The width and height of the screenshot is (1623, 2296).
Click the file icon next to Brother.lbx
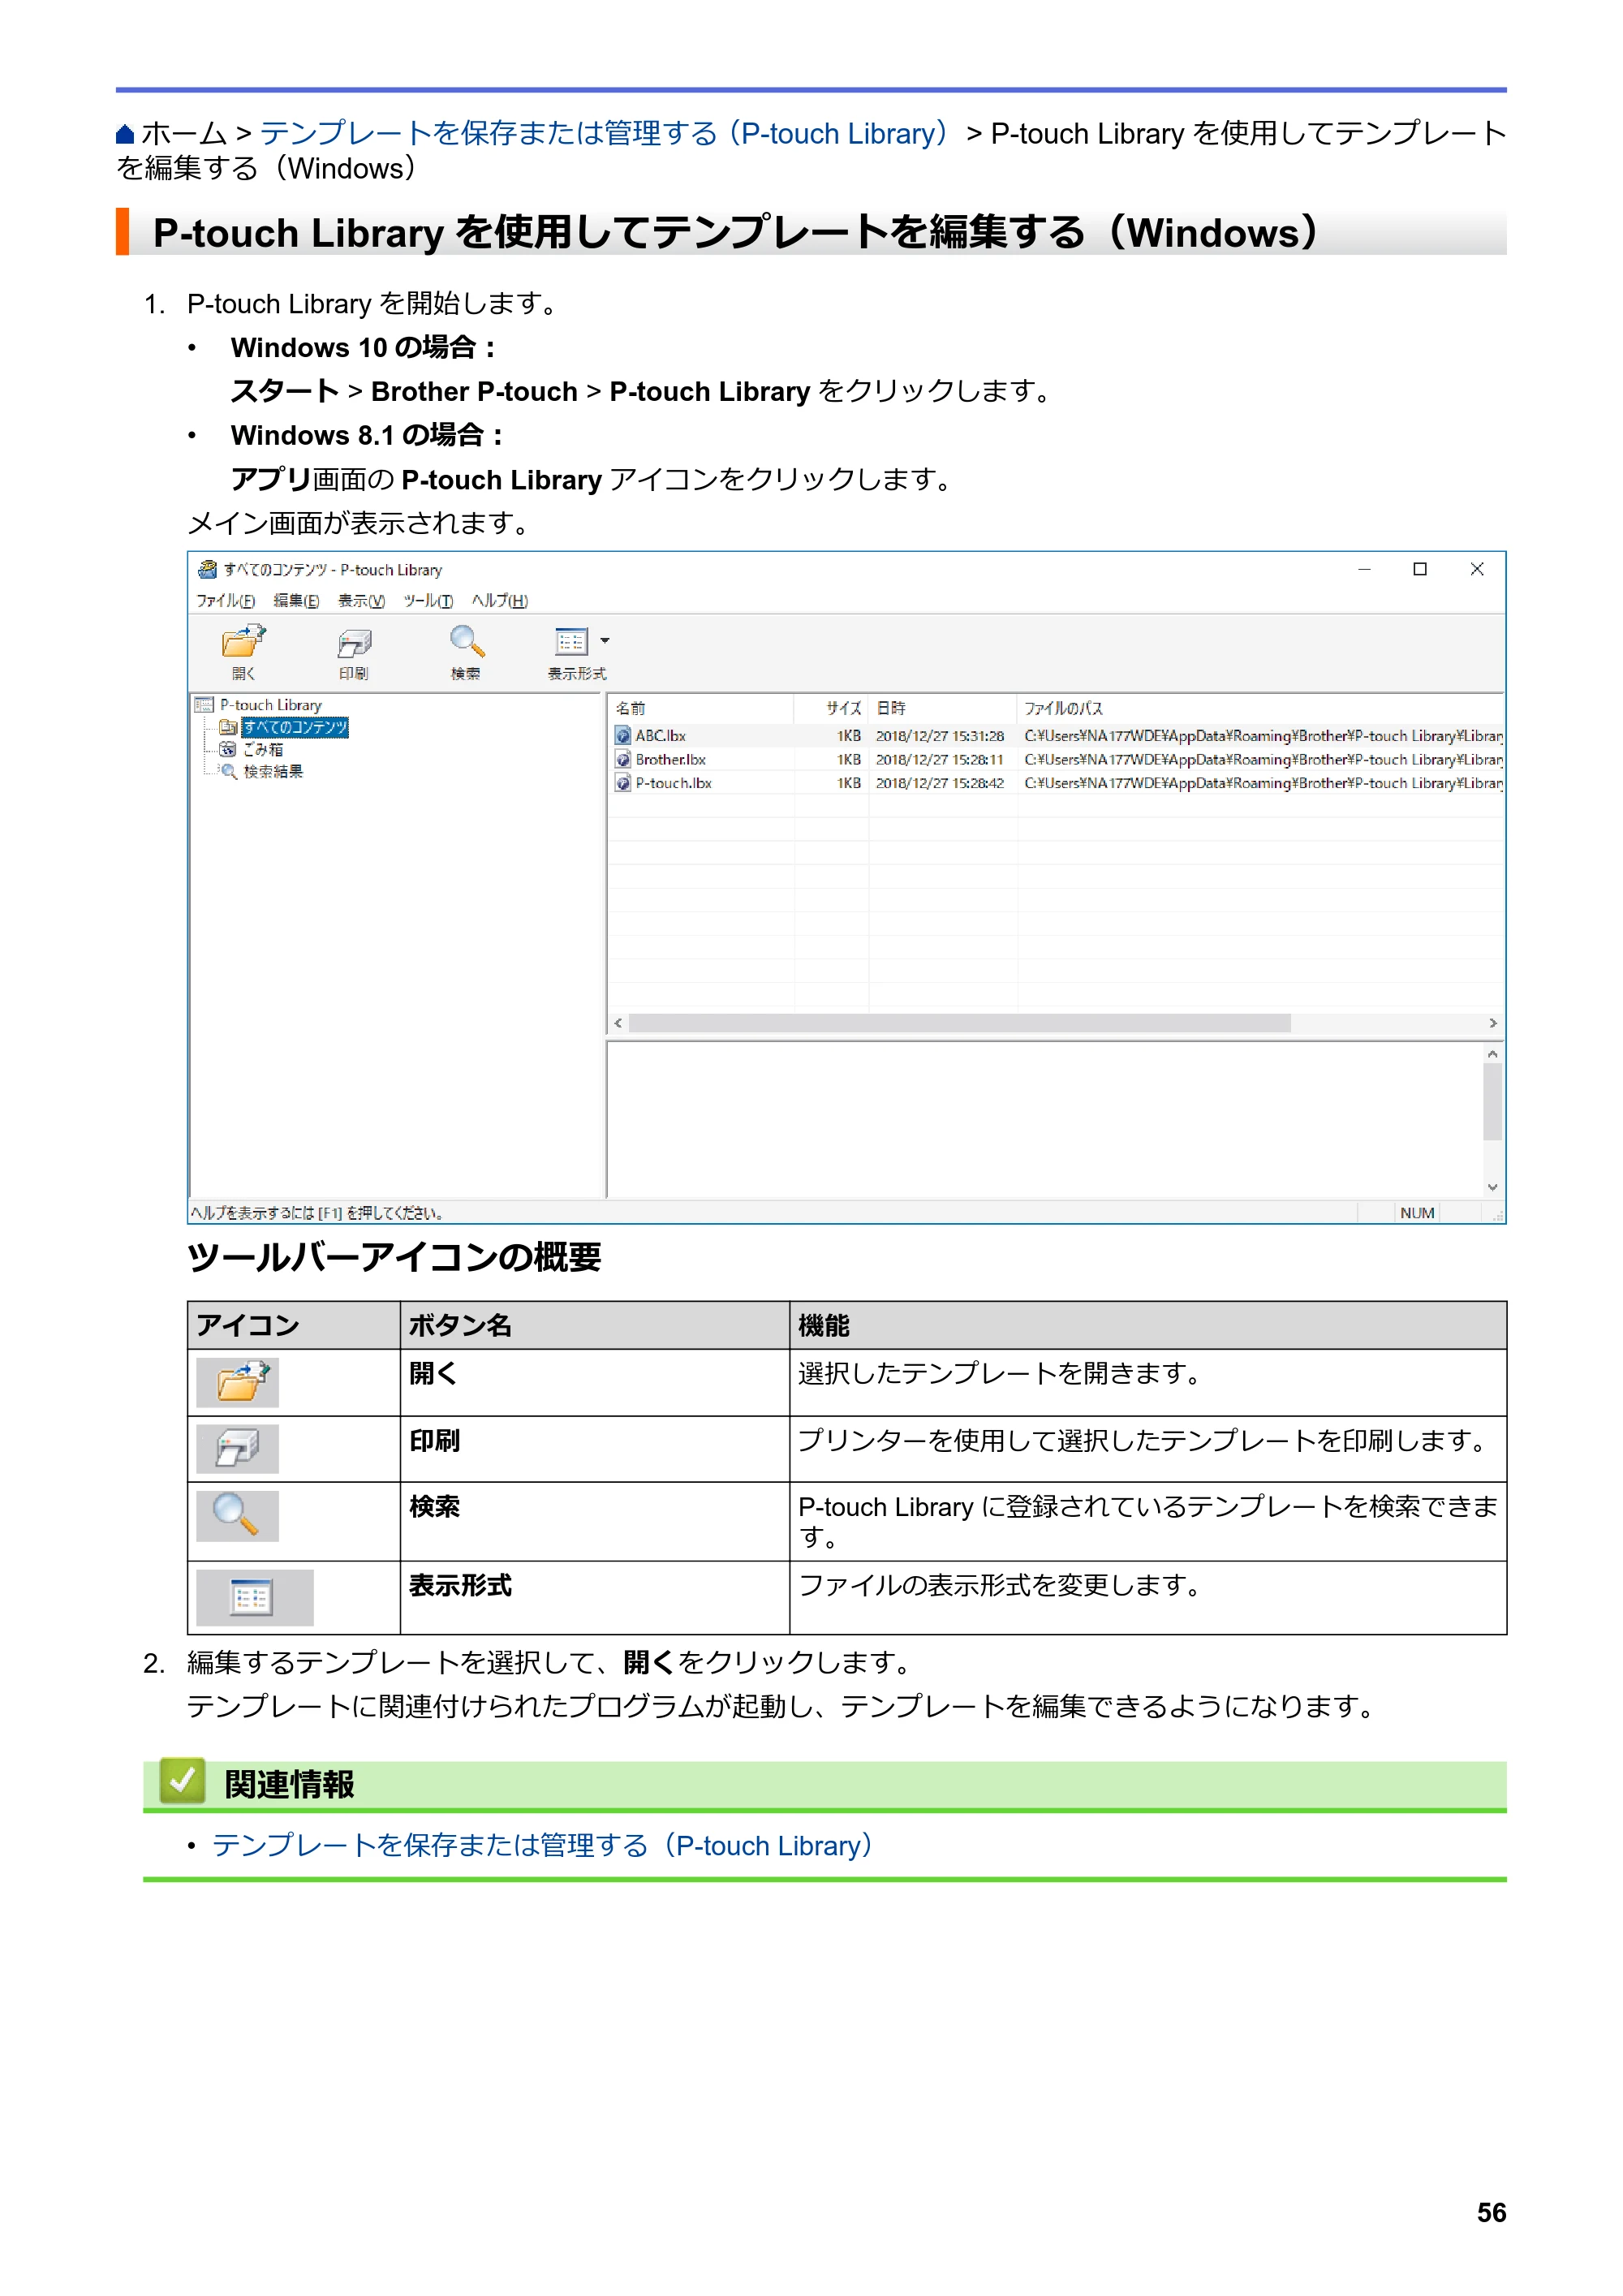[623, 760]
